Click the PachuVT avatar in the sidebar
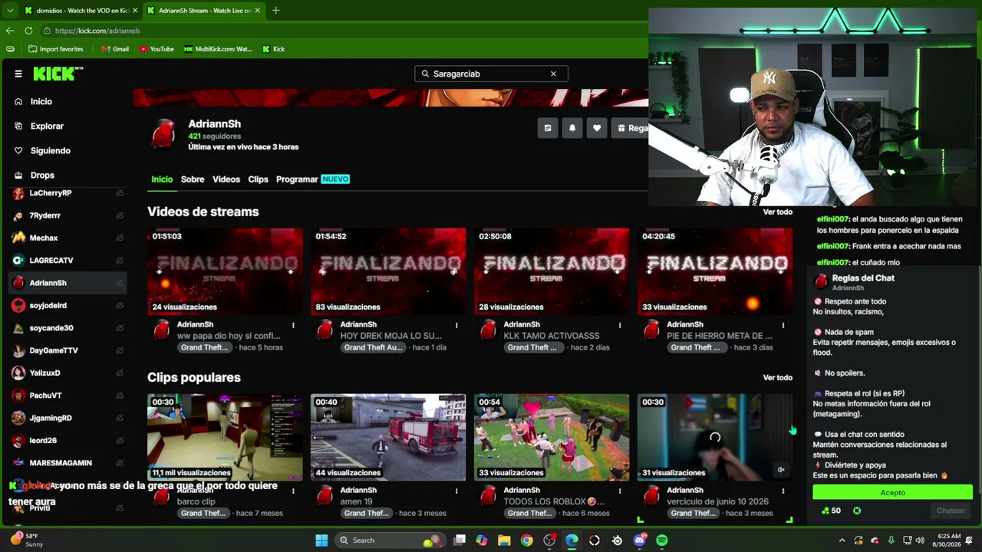 click(18, 396)
